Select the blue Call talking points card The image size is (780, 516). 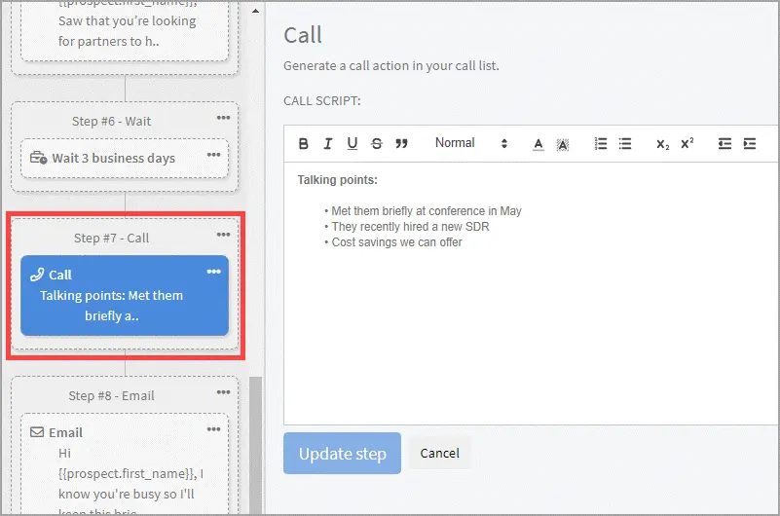[125, 295]
